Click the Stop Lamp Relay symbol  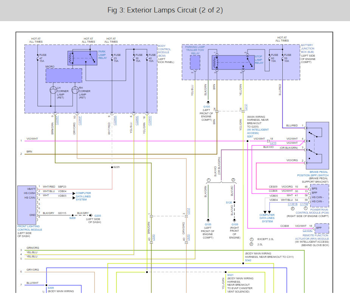(233, 62)
